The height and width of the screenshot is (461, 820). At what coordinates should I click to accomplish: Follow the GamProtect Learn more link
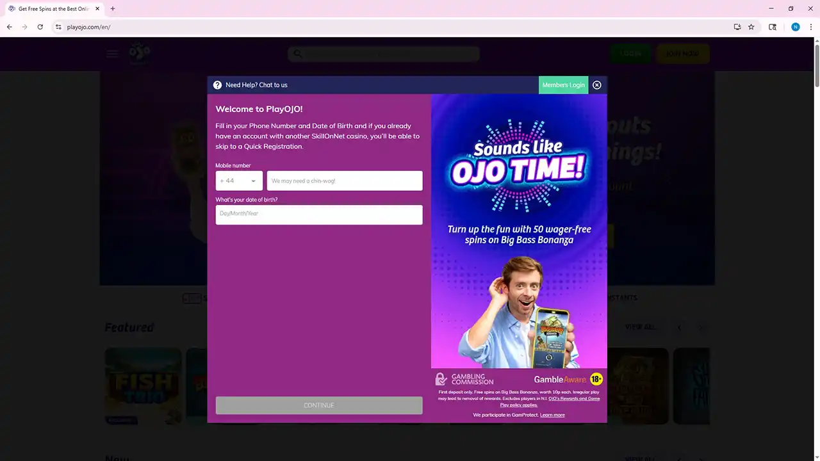tap(552, 415)
